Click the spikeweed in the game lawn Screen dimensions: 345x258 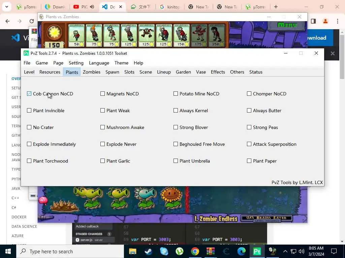click(64, 205)
